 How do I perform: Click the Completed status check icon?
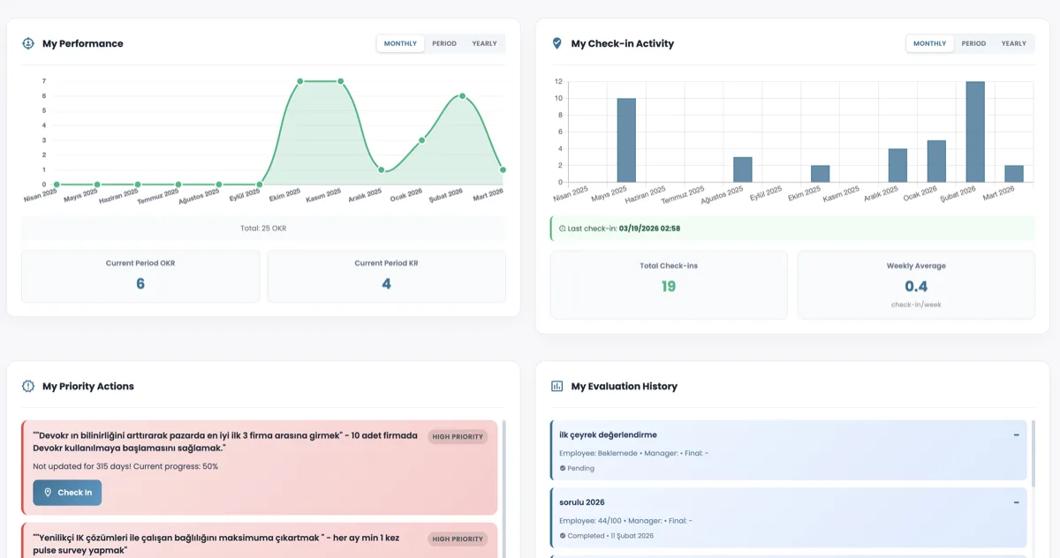(563, 536)
